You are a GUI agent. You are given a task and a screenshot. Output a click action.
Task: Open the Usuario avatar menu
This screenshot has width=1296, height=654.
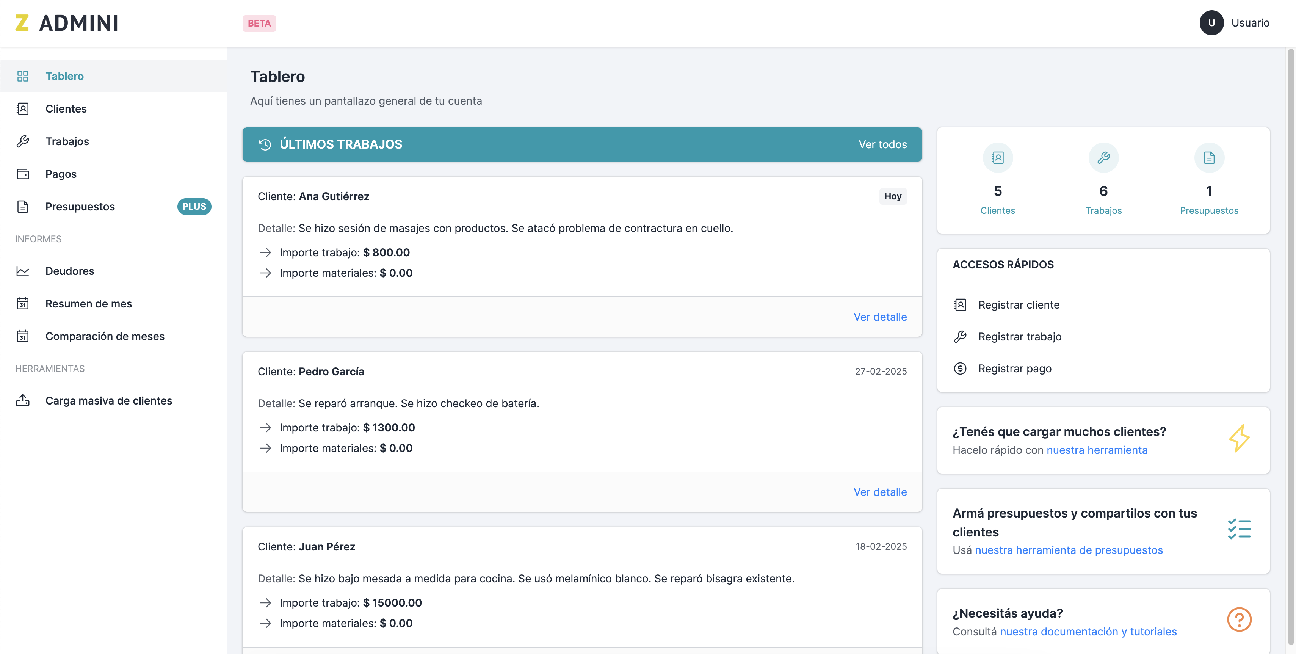(x=1211, y=23)
